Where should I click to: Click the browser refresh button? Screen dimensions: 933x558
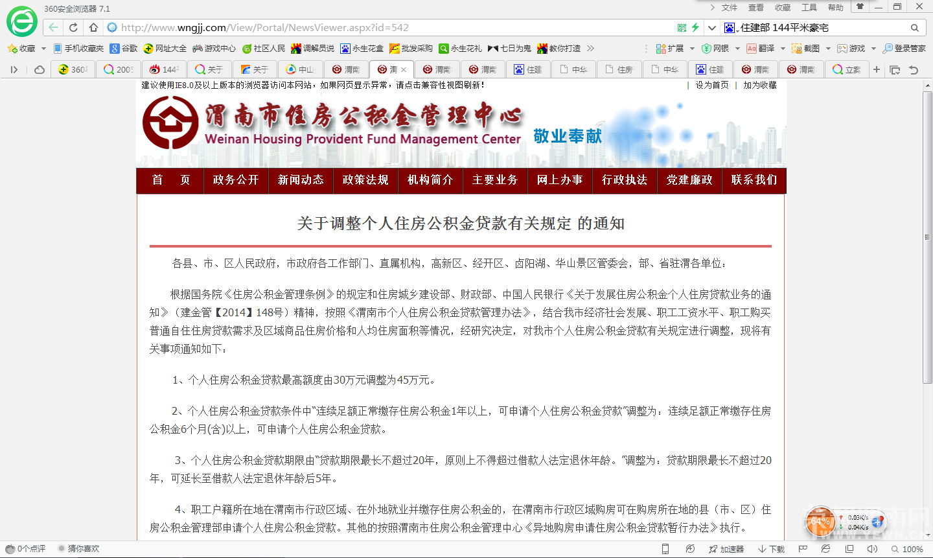(x=73, y=27)
